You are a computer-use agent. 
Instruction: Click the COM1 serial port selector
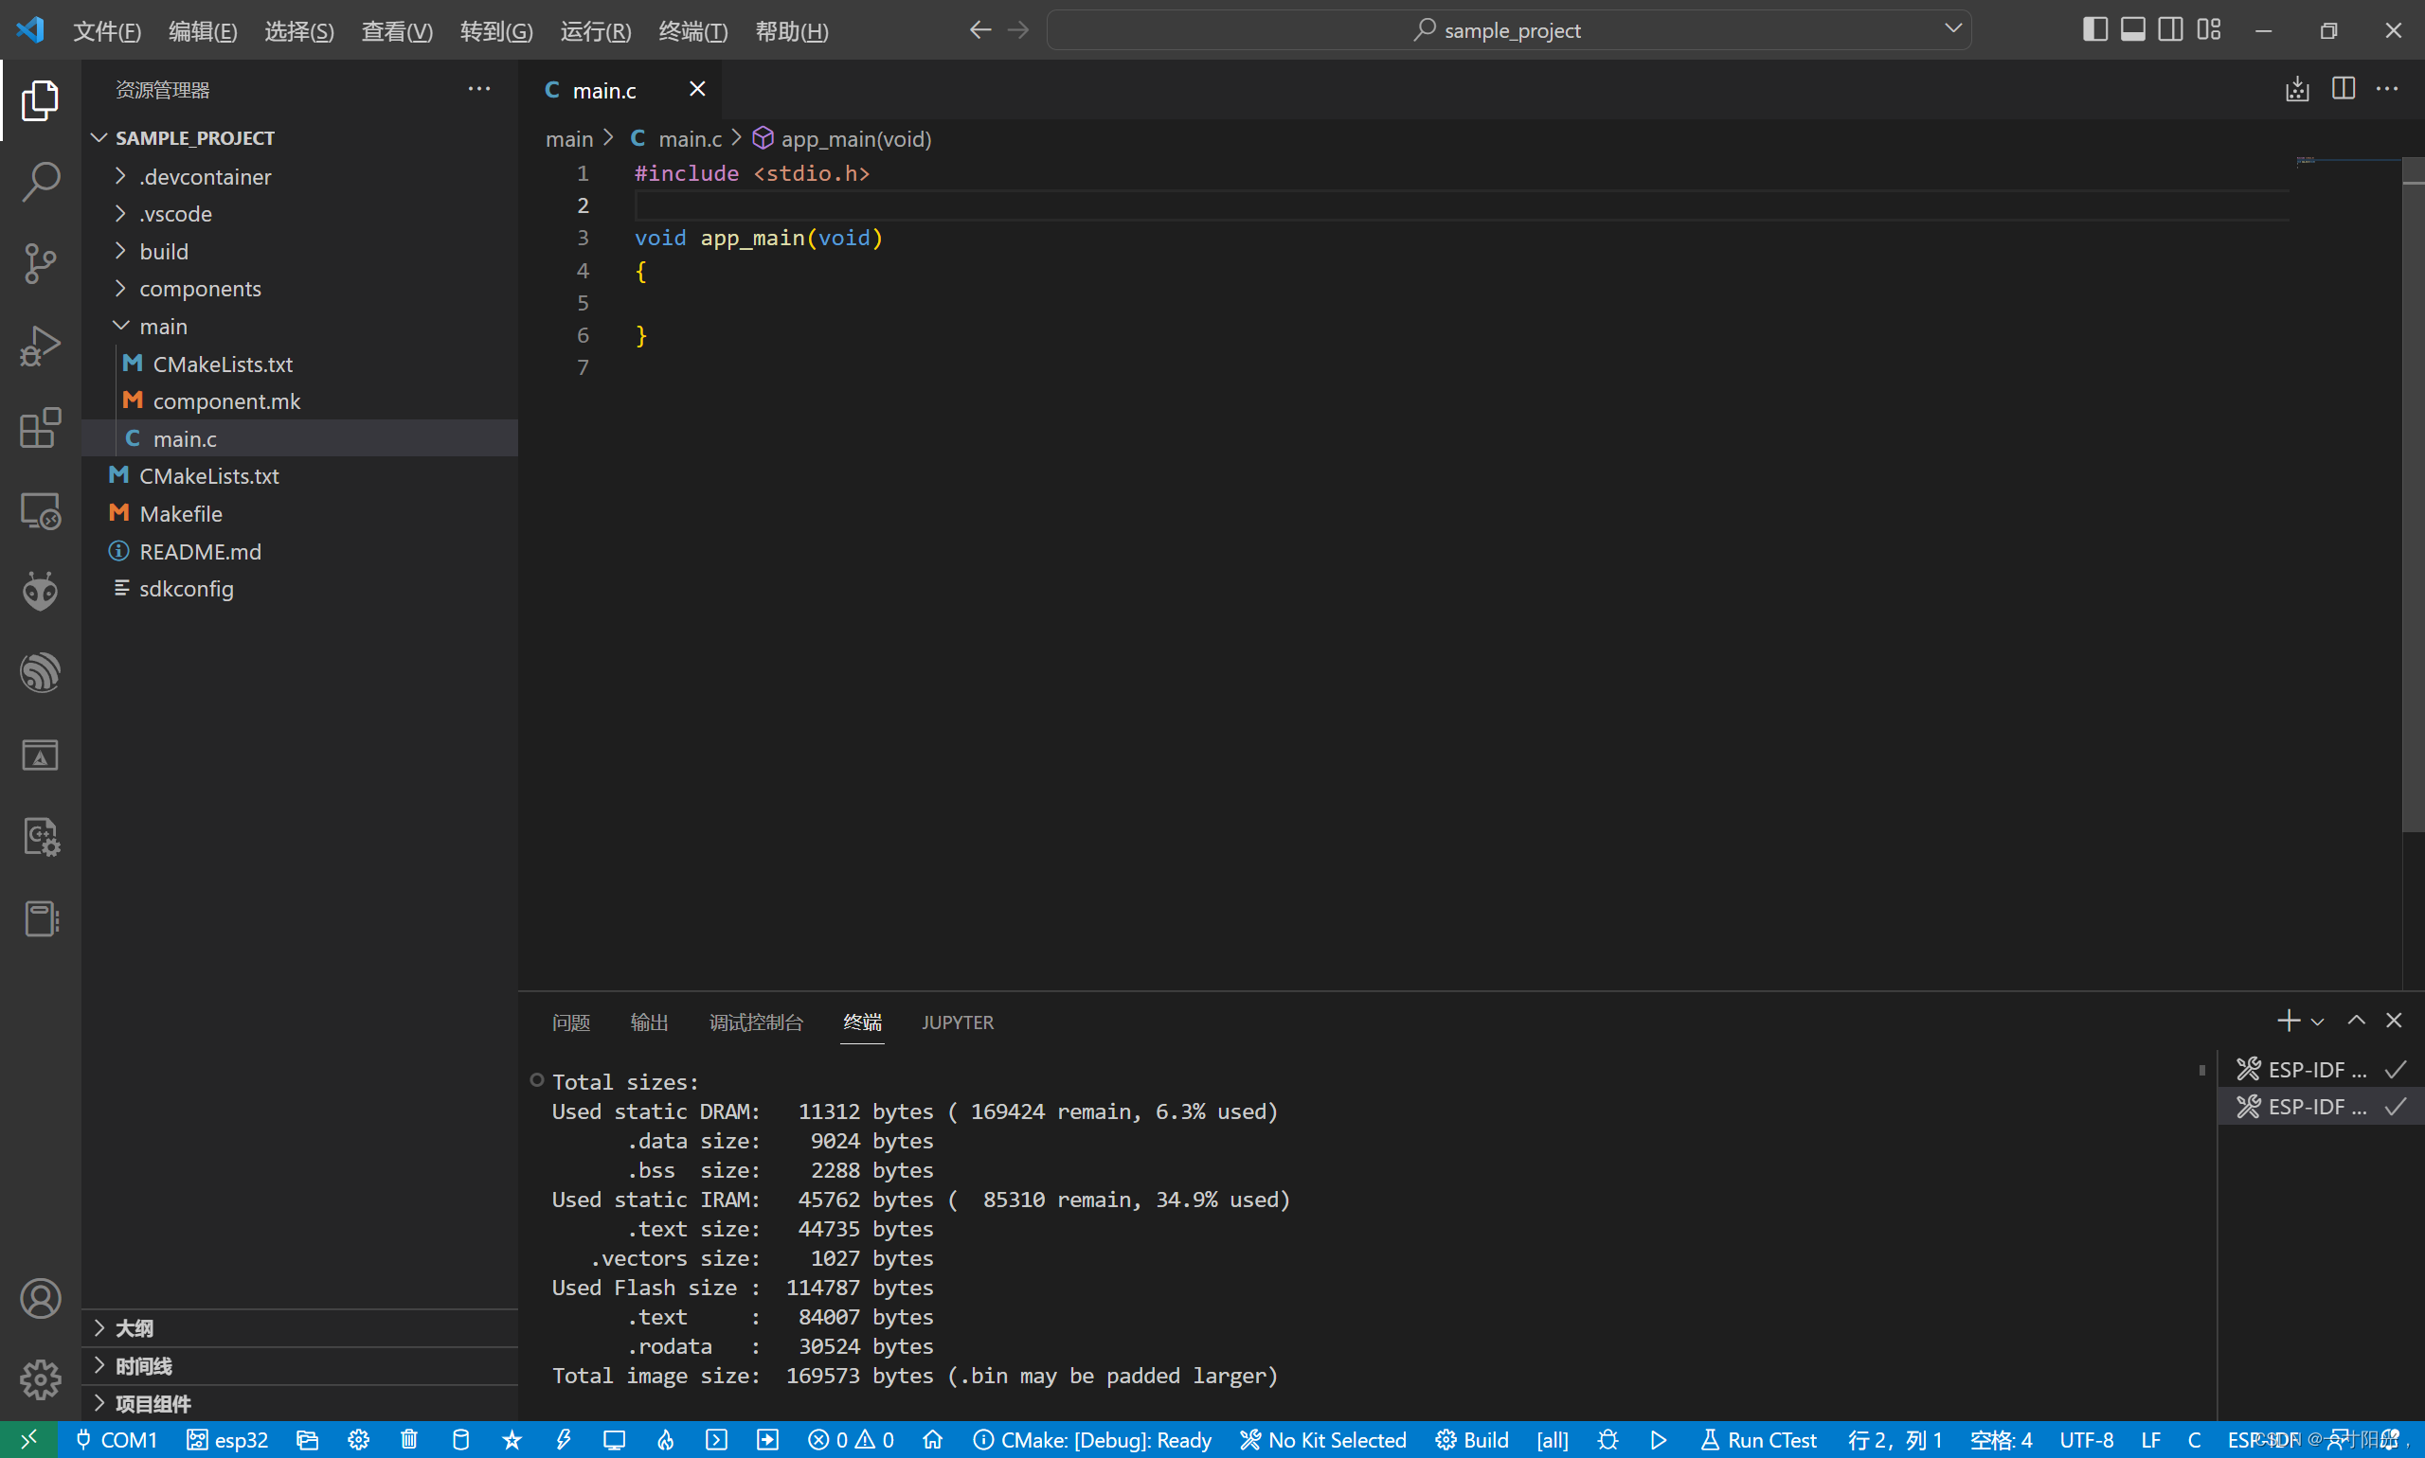117,1439
